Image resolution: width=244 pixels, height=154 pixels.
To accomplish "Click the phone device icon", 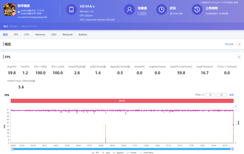I will [71, 10].
